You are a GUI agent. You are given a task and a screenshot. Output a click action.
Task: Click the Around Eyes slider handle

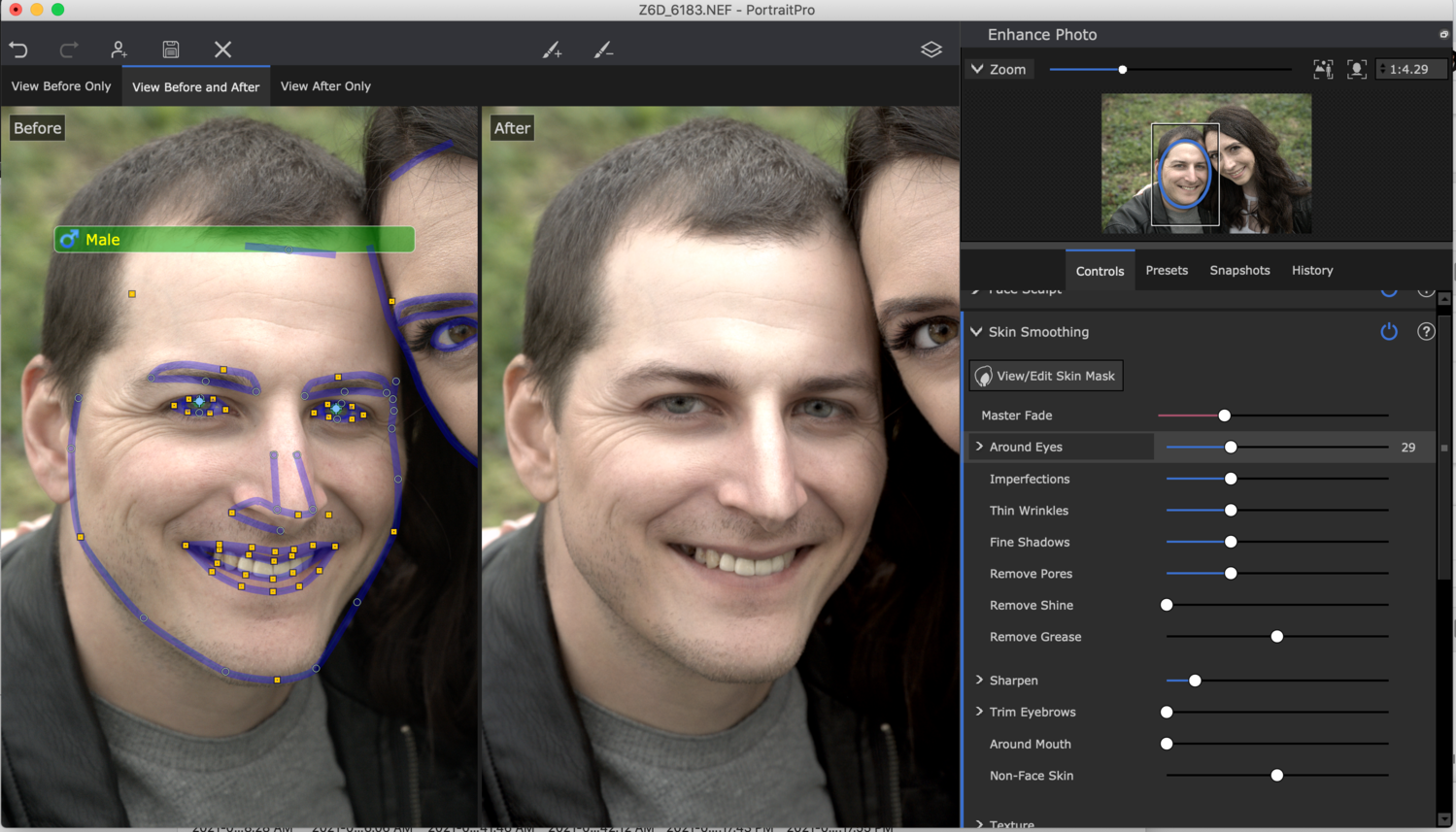[x=1231, y=448]
